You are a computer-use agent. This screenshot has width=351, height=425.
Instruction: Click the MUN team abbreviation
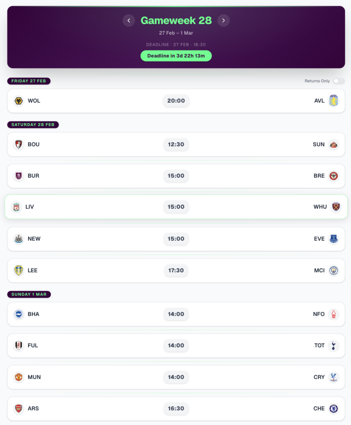(34, 377)
